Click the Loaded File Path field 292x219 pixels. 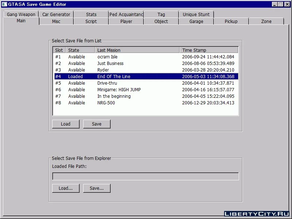pos(145,176)
